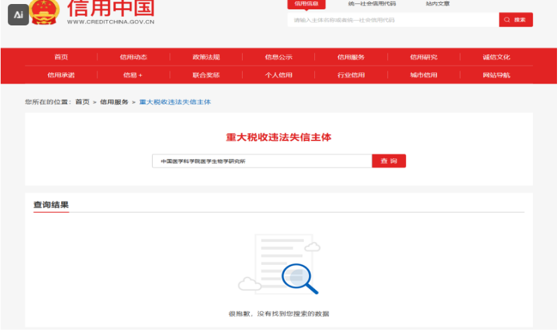Go to 首页 in the breadcrumb
Screen dimensions: 559x331
pyautogui.click(x=82, y=102)
